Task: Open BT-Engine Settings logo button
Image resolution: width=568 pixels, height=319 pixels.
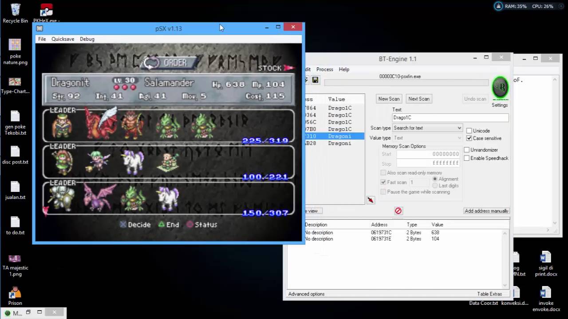Action: [500, 88]
